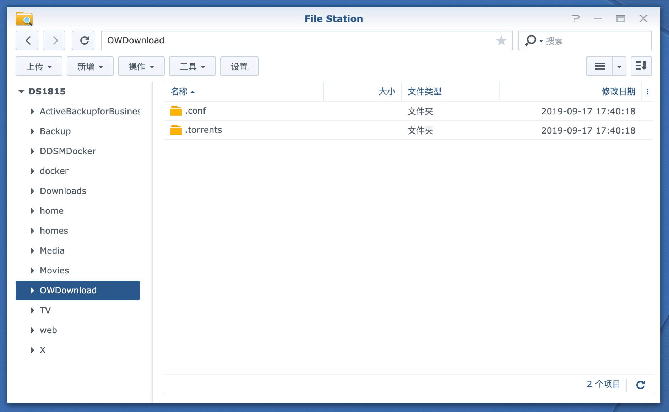The height and width of the screenshot is (412, 669).
Task: Click the back navigation arrow
Action: [x=28, y=40]
